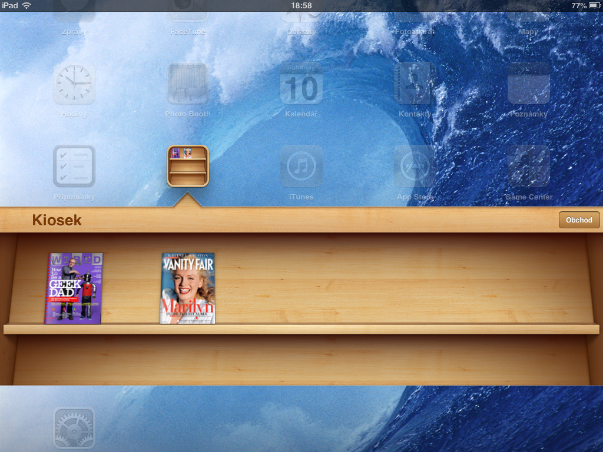Open Game Center

(528, 167)
